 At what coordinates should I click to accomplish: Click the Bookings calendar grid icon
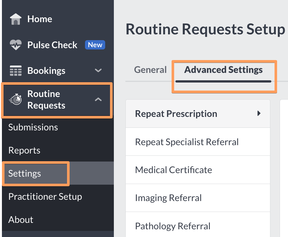tap(15, 70)
